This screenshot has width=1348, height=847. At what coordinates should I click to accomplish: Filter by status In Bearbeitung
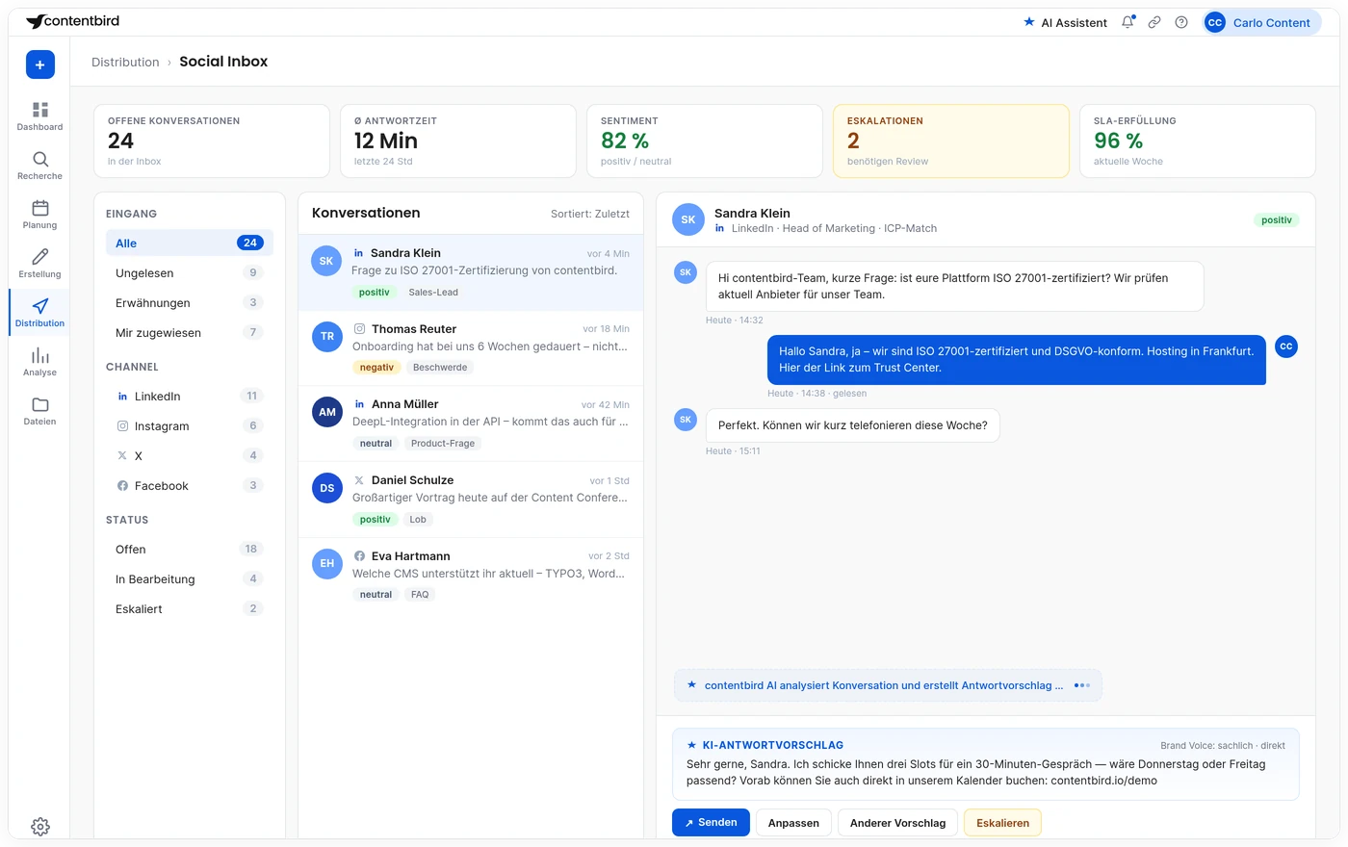(x=189, y=578)
